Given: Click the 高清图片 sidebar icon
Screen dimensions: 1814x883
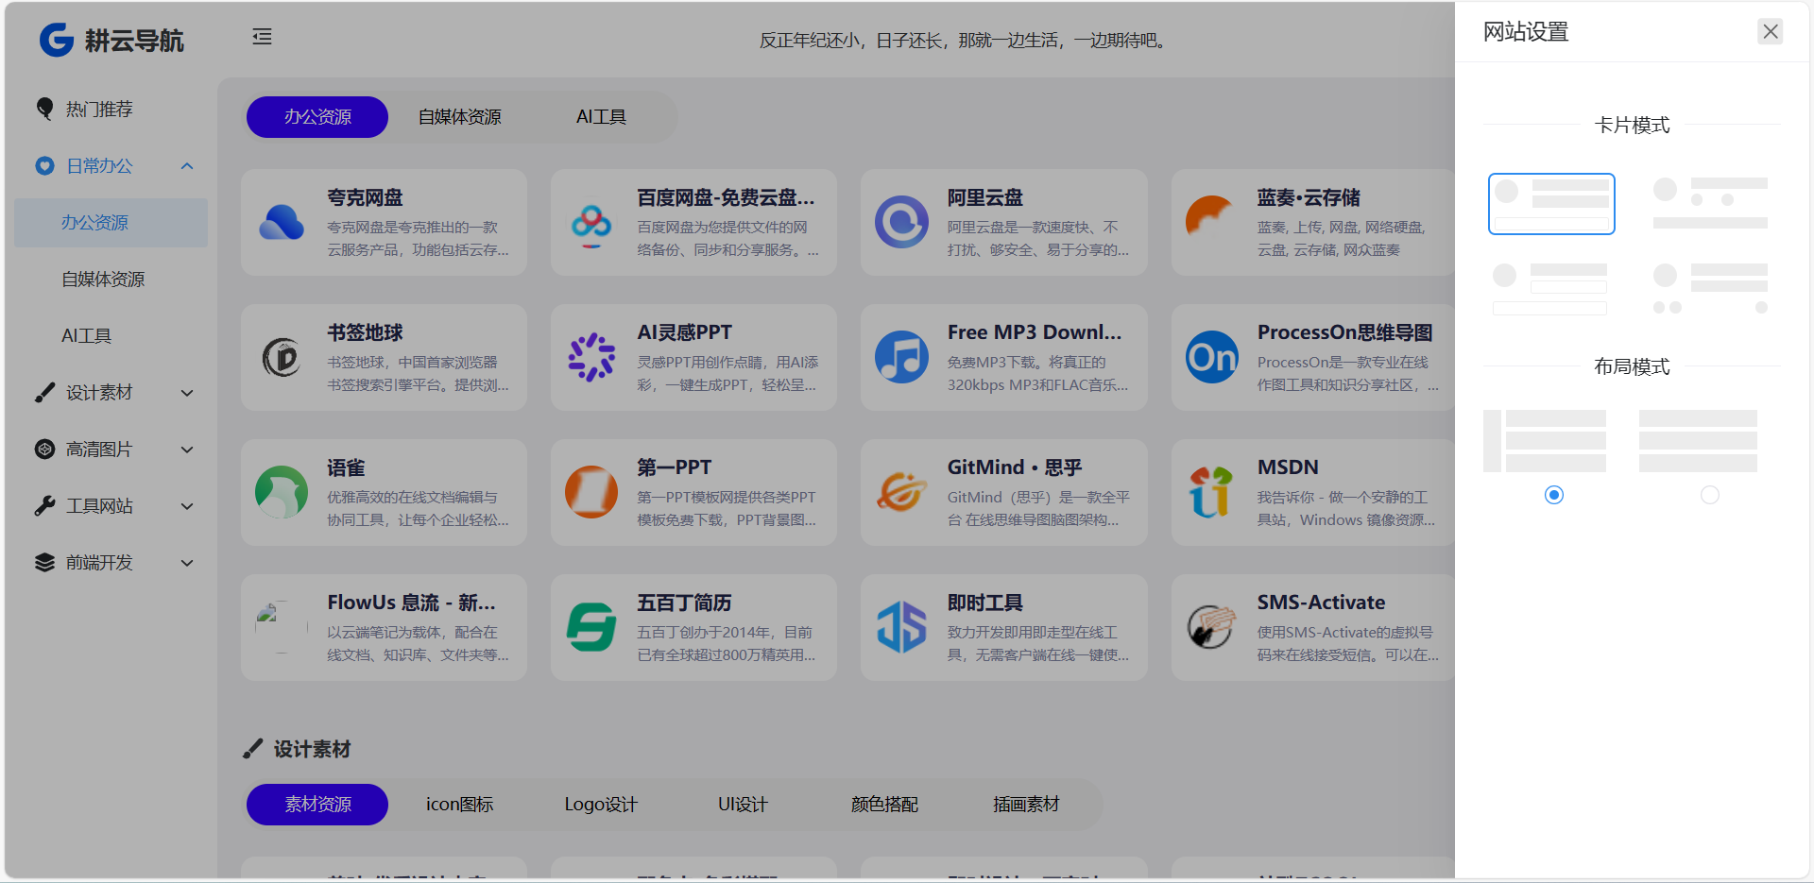Looking at the screenshot, I should pos(44,450).
